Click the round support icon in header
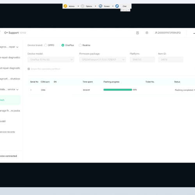195x195 pixels. click(147, 33)
